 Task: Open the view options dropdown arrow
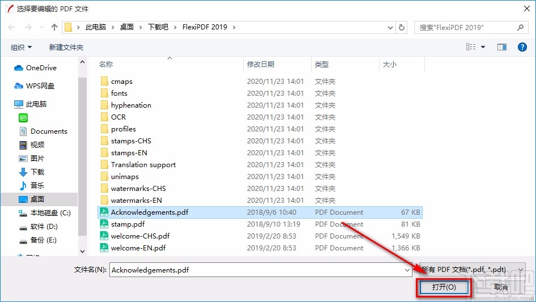tap(483, 47)
